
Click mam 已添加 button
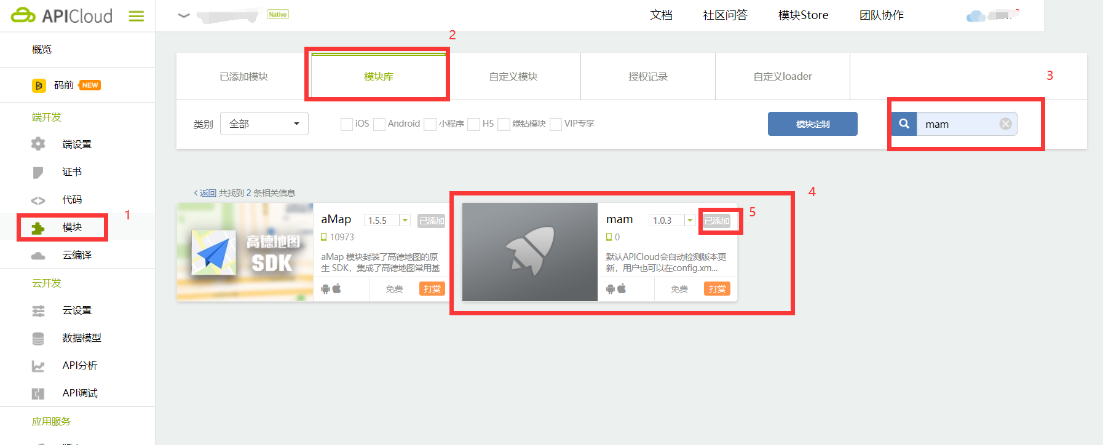click(717, 221)
